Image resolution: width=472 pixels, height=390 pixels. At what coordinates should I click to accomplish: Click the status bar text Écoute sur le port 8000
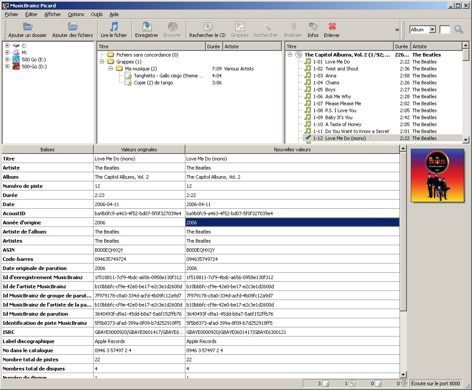[x=436, y=383]
